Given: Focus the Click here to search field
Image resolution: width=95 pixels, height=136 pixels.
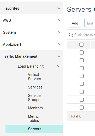Looking at the screenshot, I should [x=81, y=35].
